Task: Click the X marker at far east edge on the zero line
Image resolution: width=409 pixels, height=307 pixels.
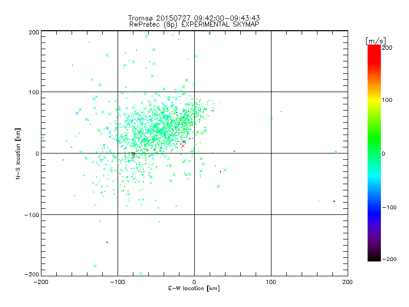Action: tap(336, 152)
